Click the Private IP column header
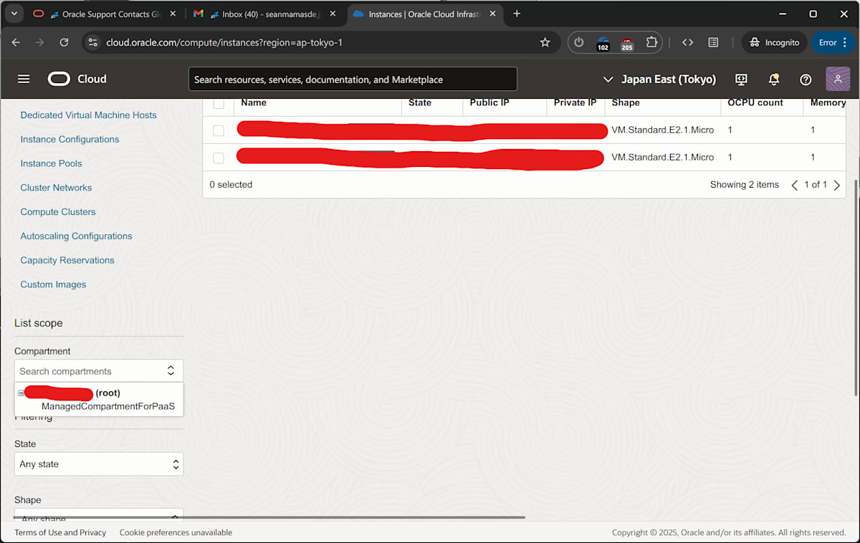Image resolution: width=860 pixels, height=543 pixels. [x=575, y=102]
